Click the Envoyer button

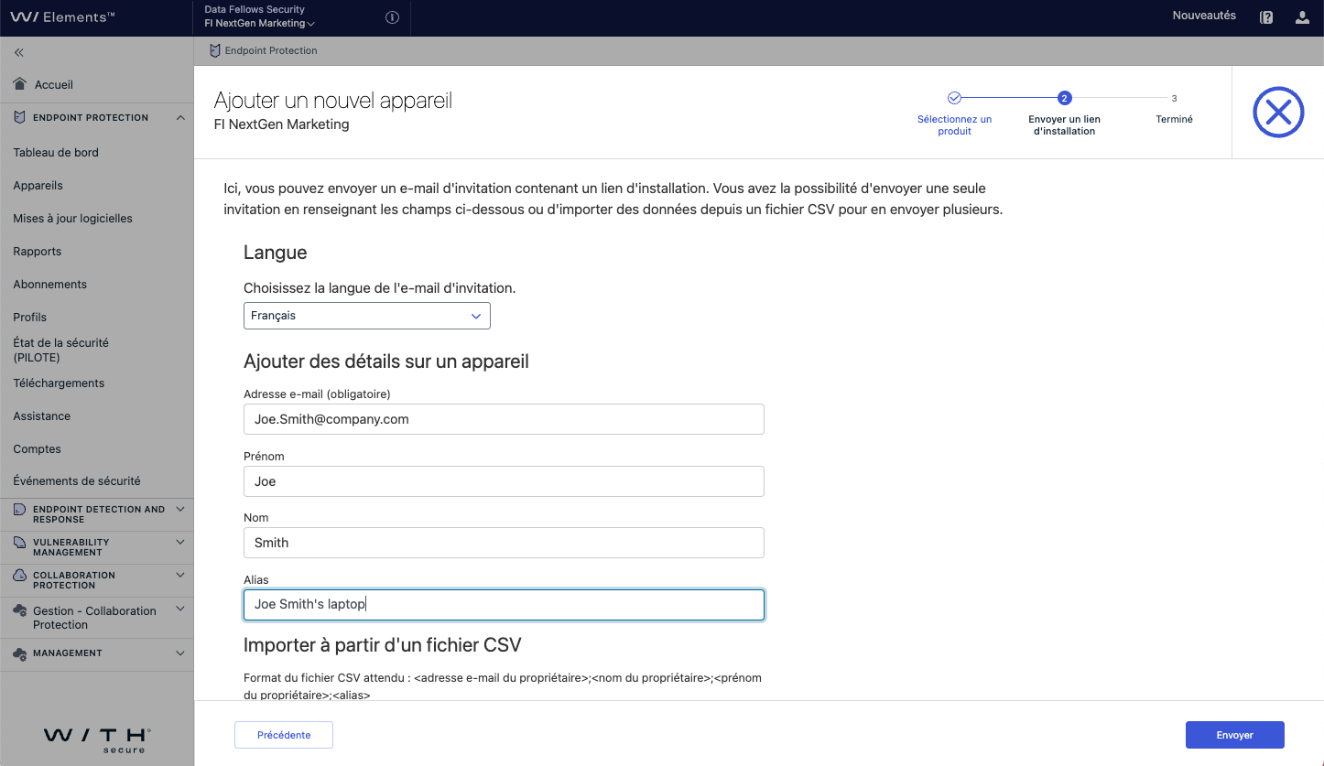point(1234,735)
